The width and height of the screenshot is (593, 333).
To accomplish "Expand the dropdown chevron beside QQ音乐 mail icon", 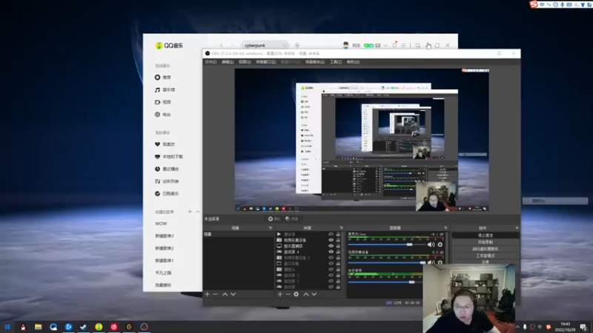I will click(x=385, y=45).
